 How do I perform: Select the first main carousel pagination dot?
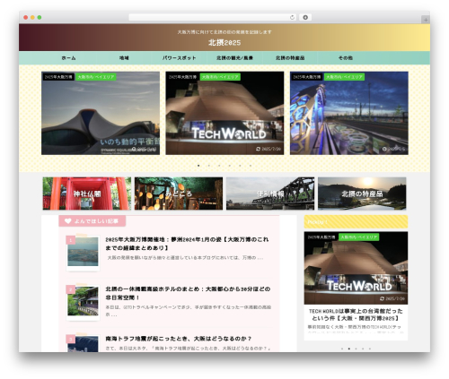point(198,166)
